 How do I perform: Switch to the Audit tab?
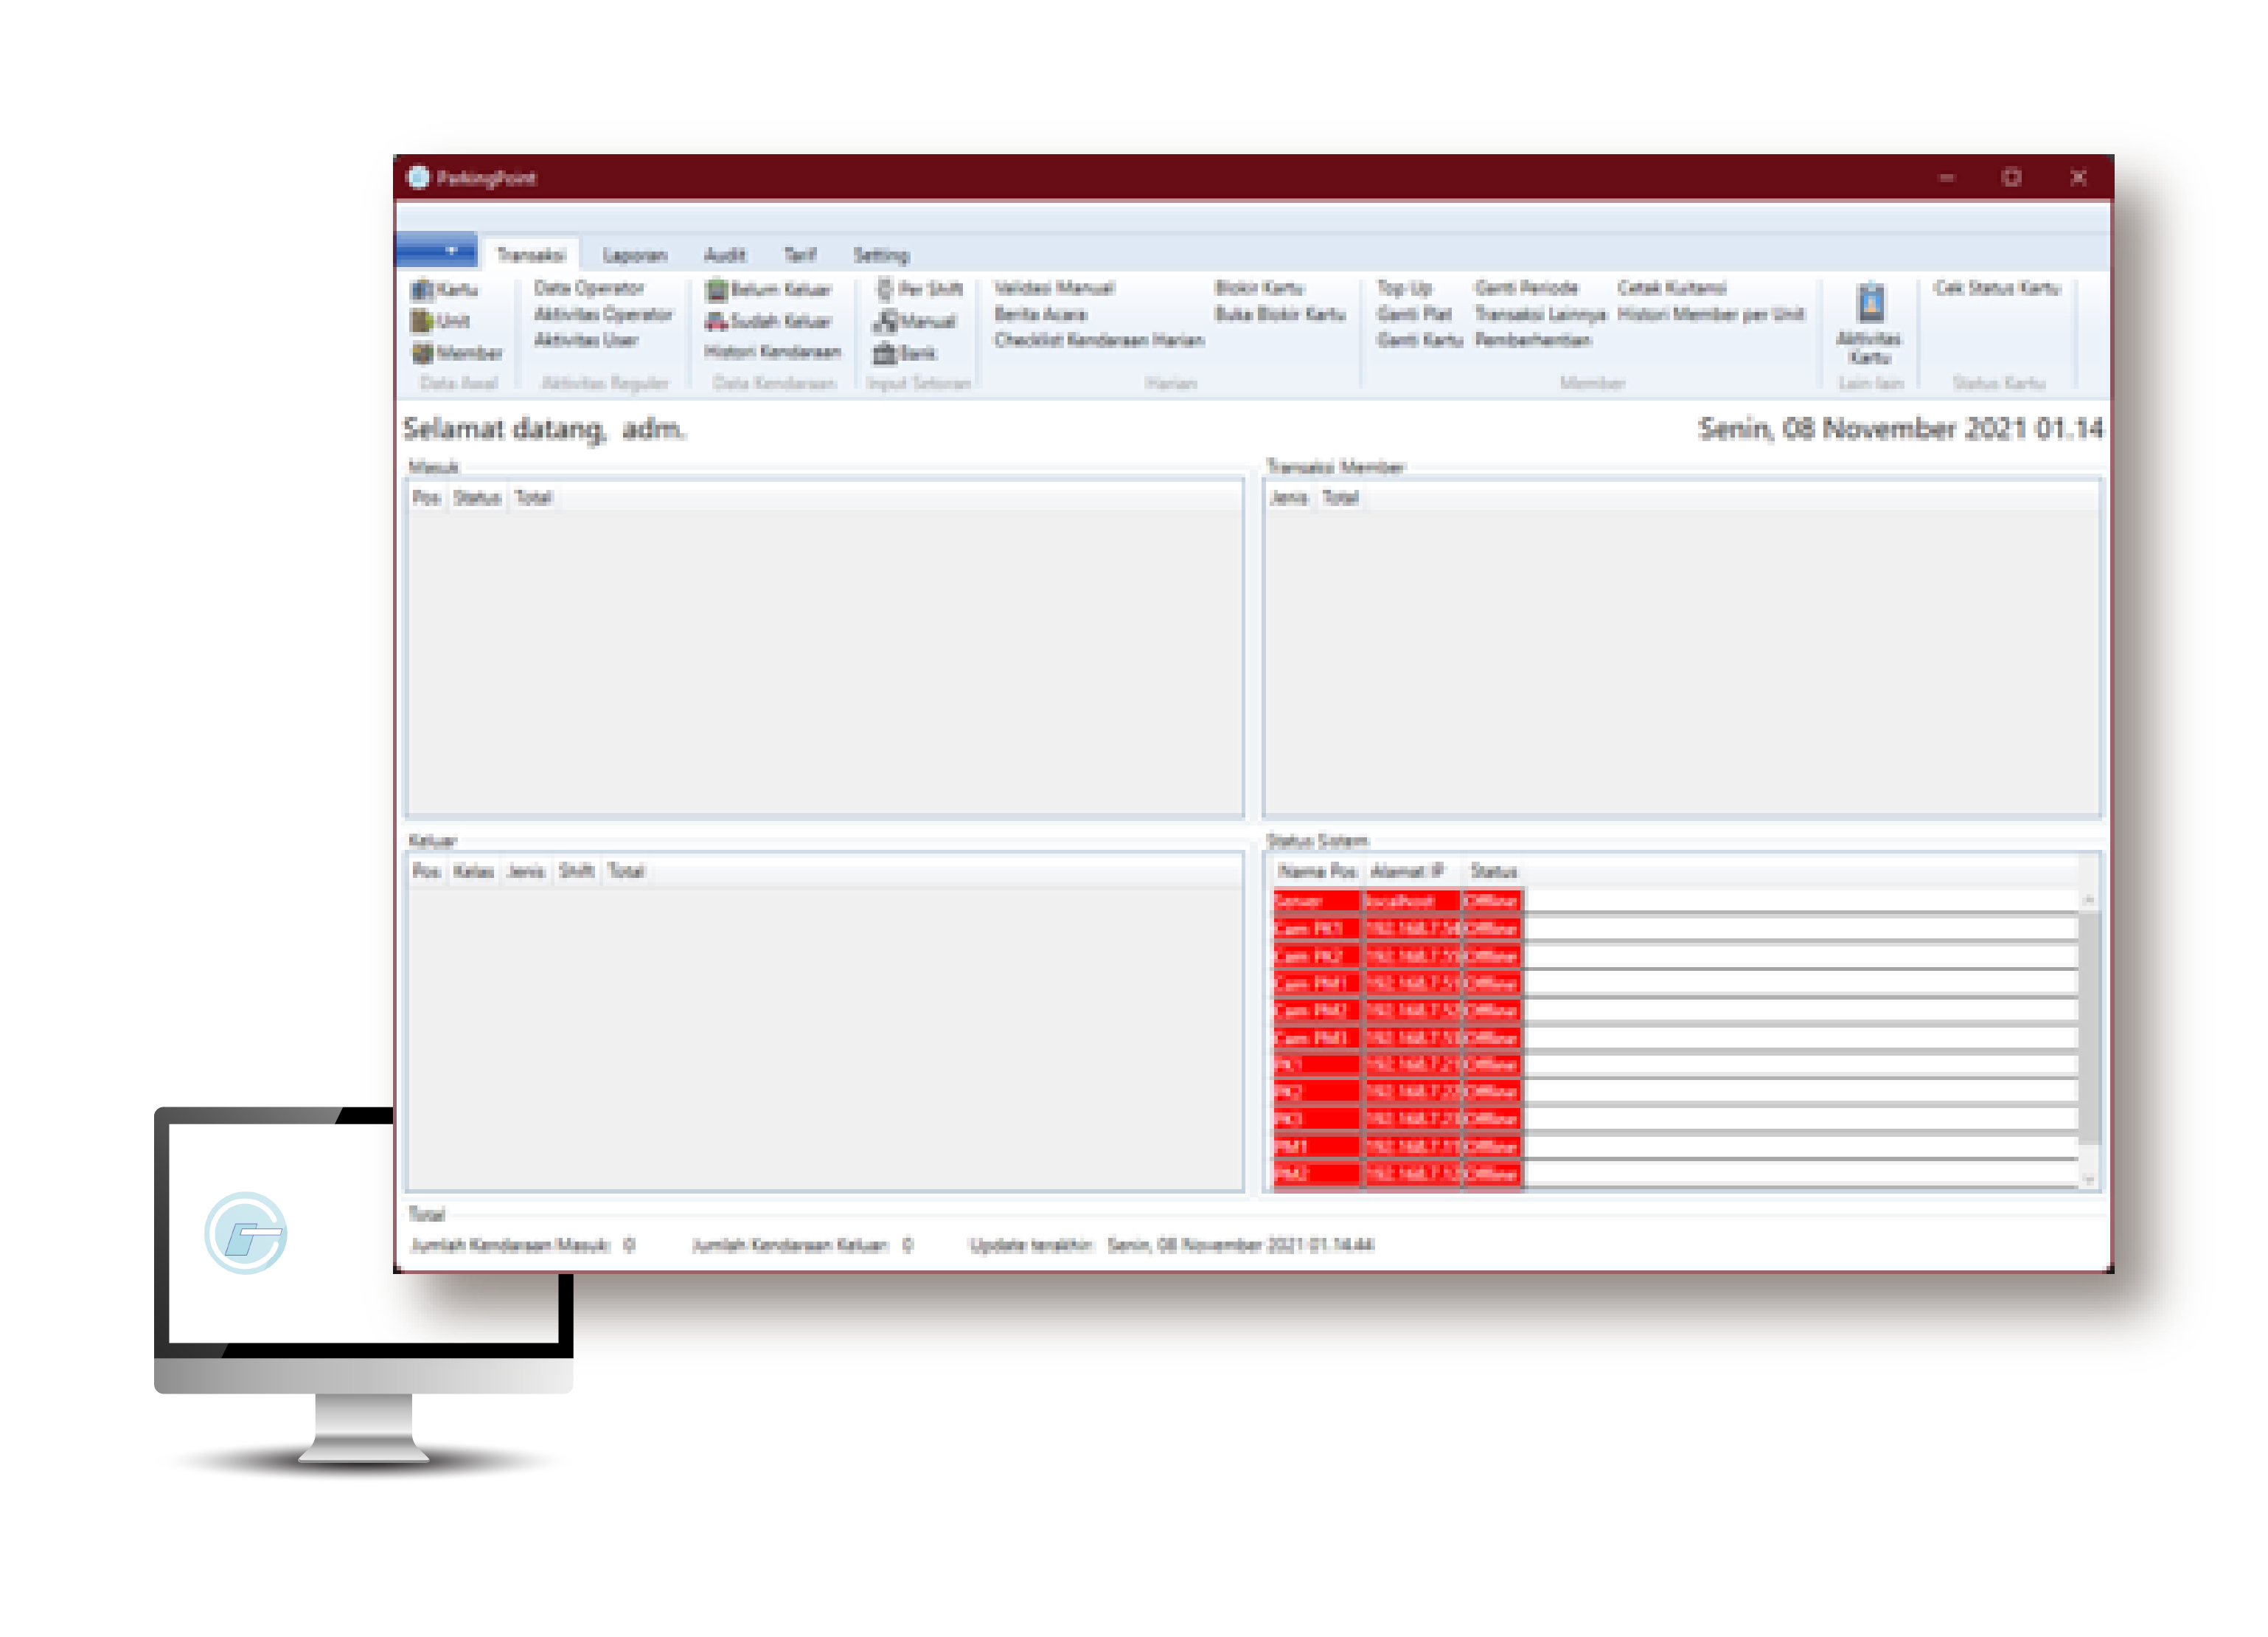pyautogui.click(x=725, y=255)
